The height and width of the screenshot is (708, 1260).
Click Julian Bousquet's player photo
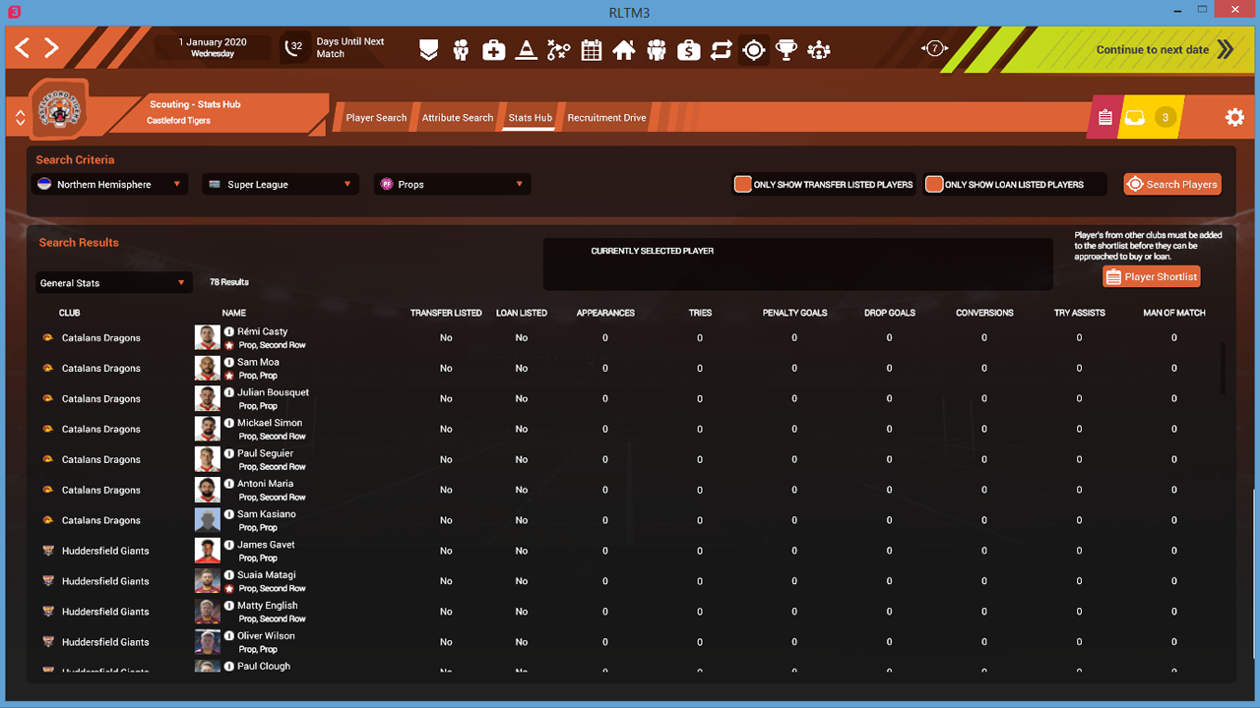coord(207,398)
